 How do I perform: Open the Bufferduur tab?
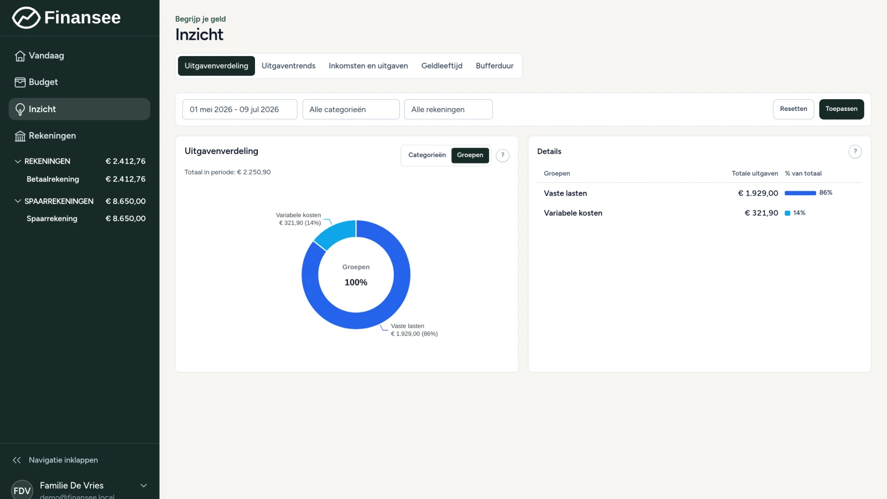[x=495, y=66]
